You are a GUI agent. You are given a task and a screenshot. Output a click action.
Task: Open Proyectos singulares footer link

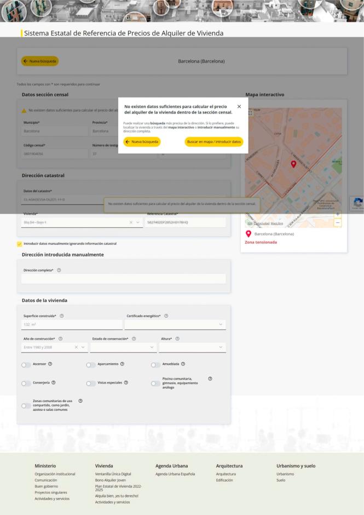51,493
